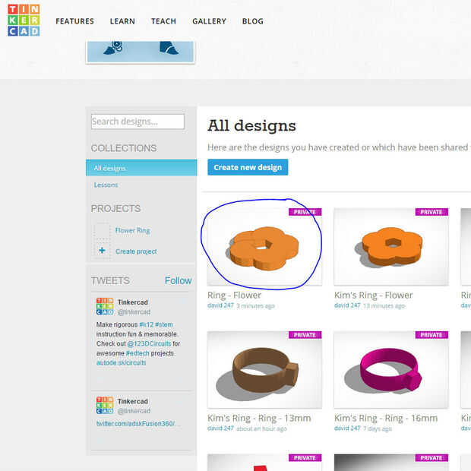Click PRIVATE badge on Ring - 16mm design
Viewport: 471px width, 471px height.
pos(431,335)
